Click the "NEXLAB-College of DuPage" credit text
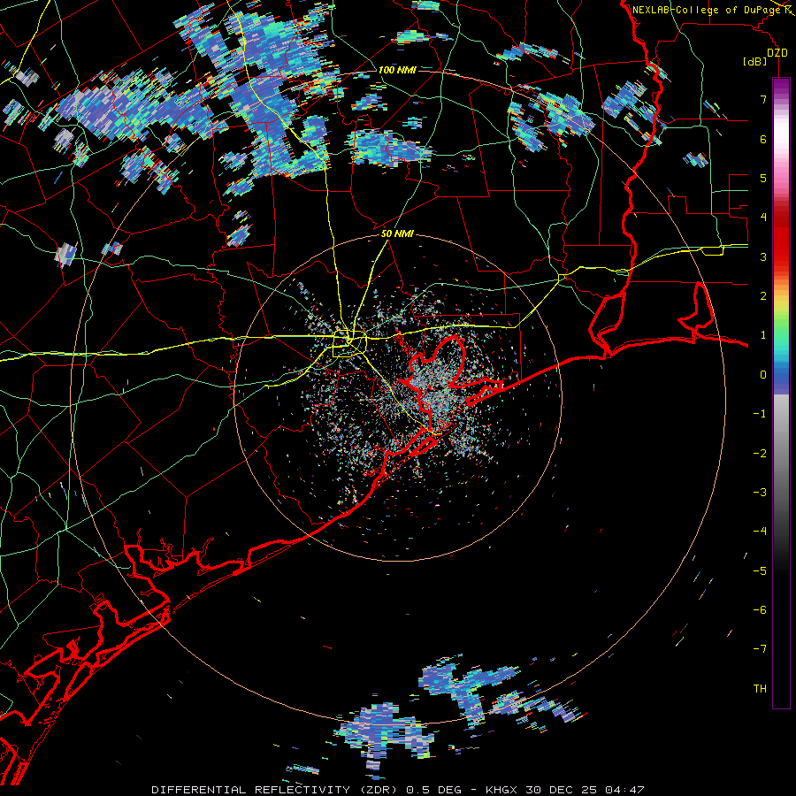The width and height of the screenshot is (796, 796). point(708,10)
